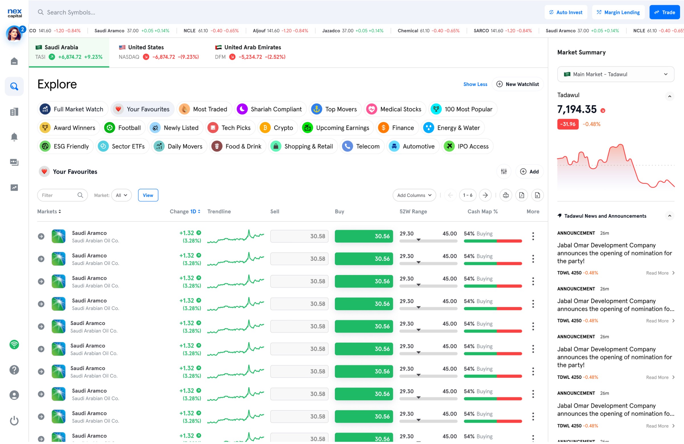684x444 pixels.
Task: Select the Top Movers category
Action: 335,109
